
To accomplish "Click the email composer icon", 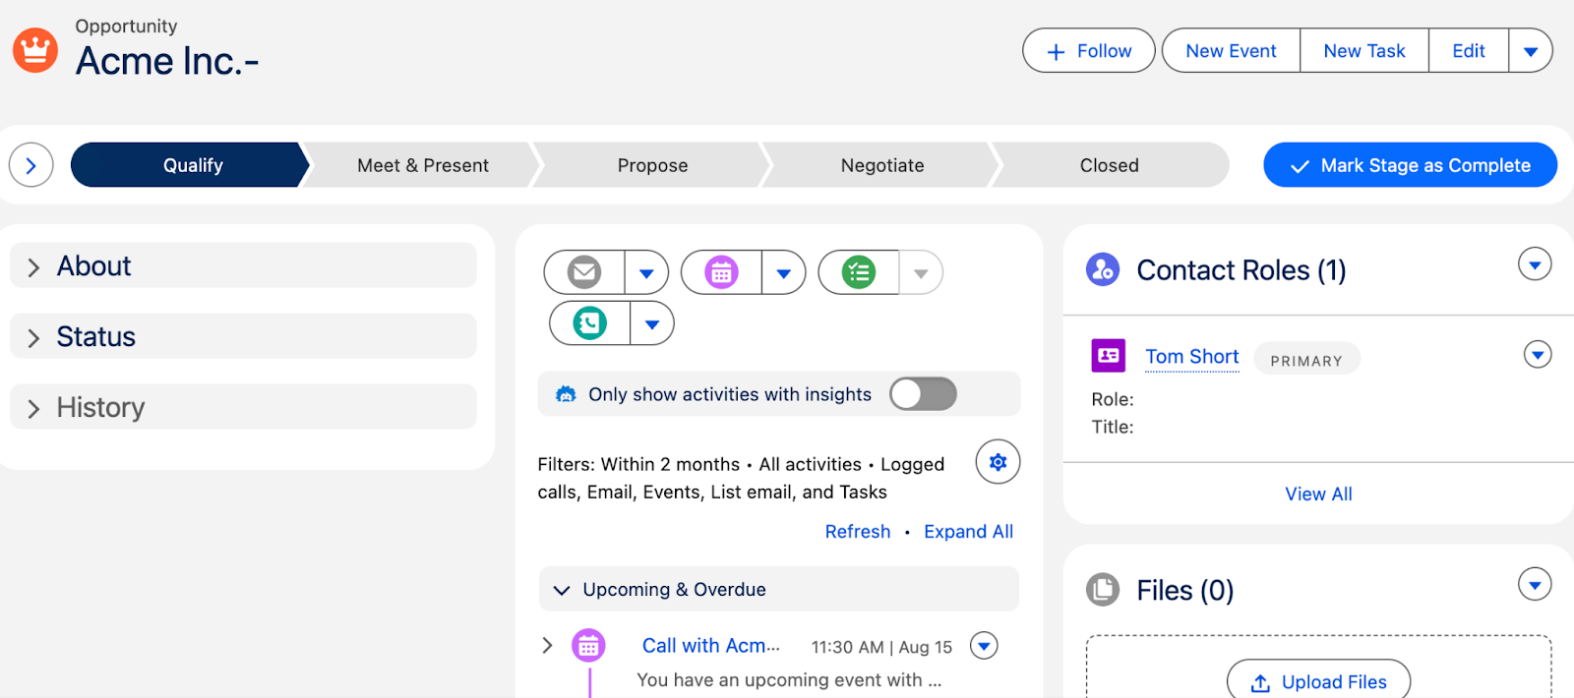I will [x=584, y=272].
